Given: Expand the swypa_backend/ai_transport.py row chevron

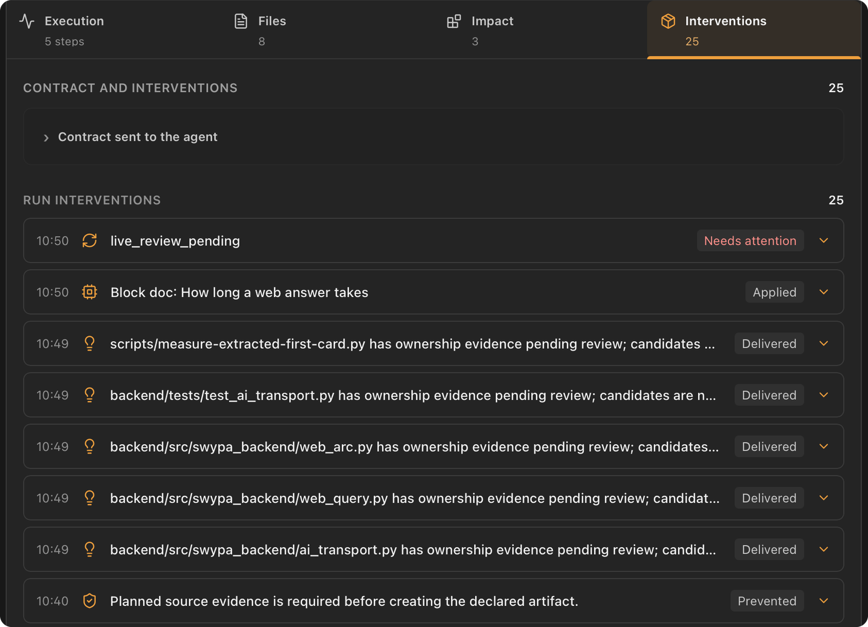Looking at the screenshot, I should click(824, 549).
